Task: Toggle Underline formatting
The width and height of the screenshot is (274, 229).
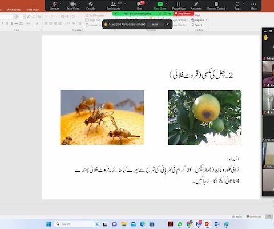Action: [7, 23]
